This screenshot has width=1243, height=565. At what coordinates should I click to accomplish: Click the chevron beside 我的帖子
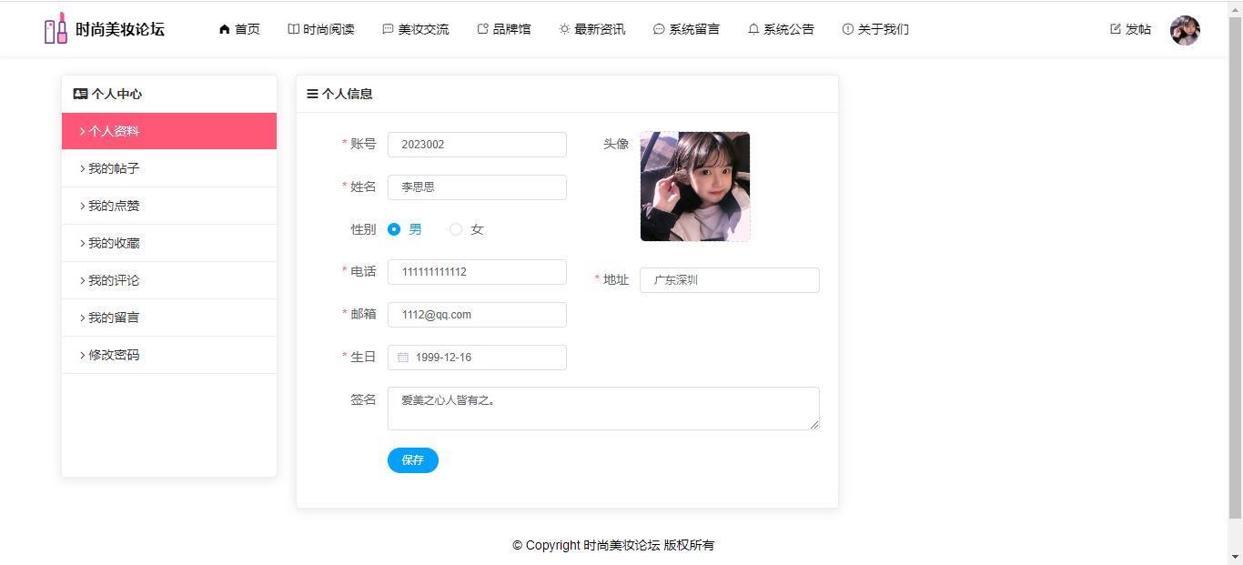click(82, 168)
